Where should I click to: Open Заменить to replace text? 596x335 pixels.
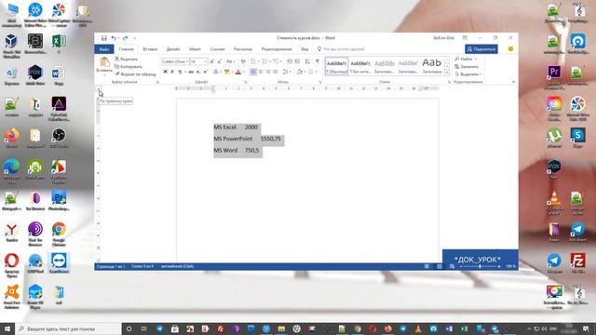coord(467,67)
